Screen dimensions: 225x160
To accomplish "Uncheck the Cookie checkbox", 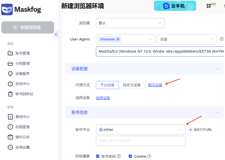I will [130, 156].
